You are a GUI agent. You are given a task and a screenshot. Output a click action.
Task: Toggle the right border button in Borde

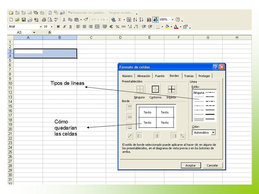174,136
